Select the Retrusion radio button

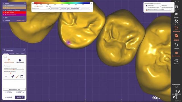click(160, 5)
